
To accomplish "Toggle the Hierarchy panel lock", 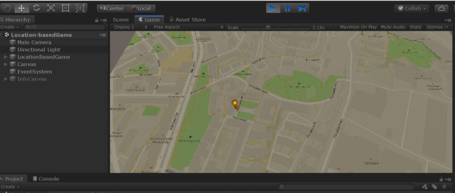I will (x=97, y=20).
